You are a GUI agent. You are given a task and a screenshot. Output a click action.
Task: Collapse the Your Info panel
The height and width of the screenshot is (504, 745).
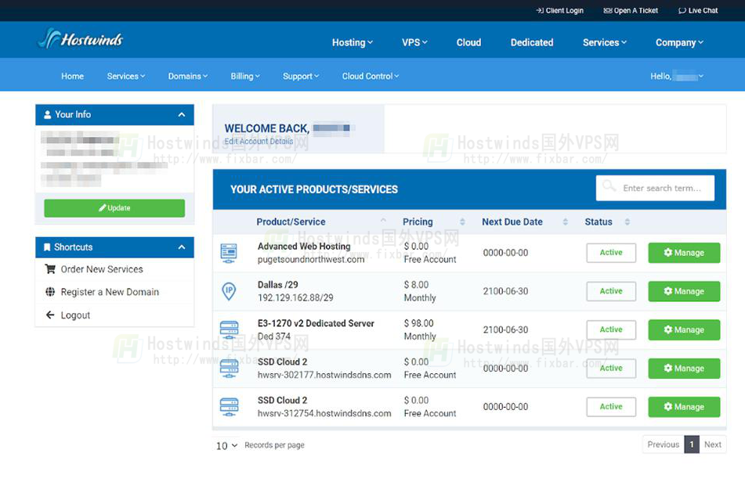click(182, 115)
